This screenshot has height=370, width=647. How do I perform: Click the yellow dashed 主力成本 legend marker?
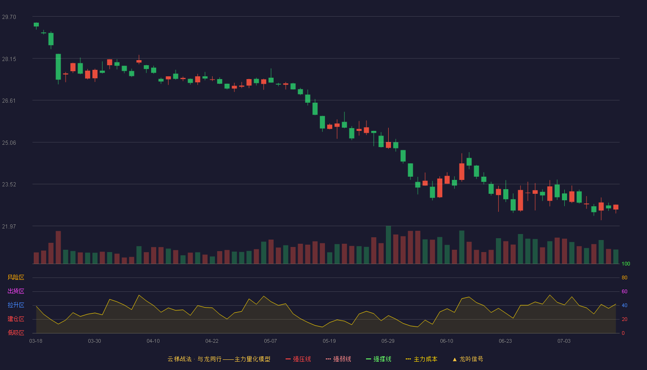(x=408, y=359)
